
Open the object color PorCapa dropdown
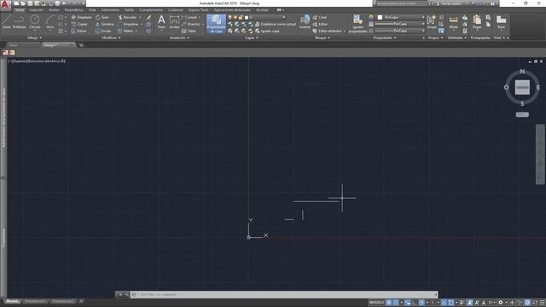(x=401, y=17)
